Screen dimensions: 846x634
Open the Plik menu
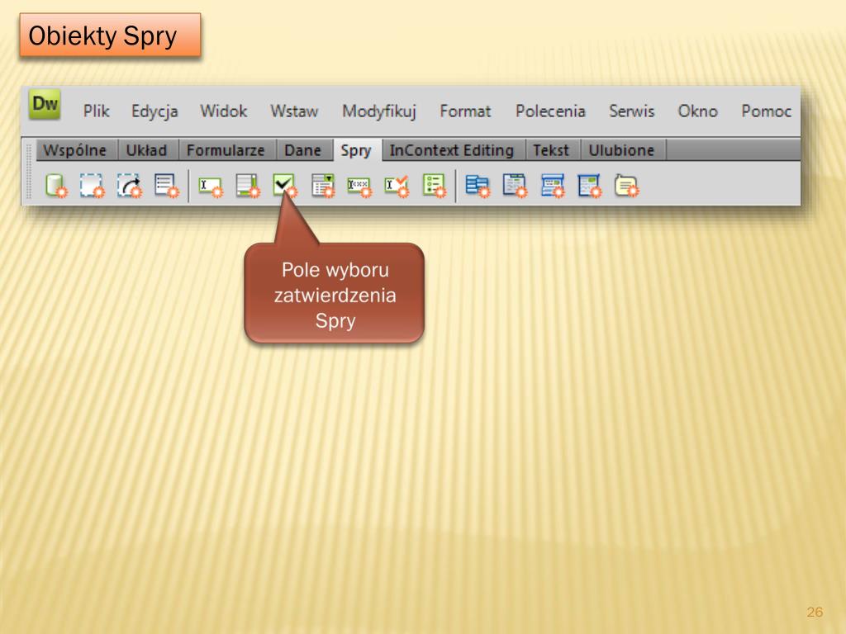97,111
